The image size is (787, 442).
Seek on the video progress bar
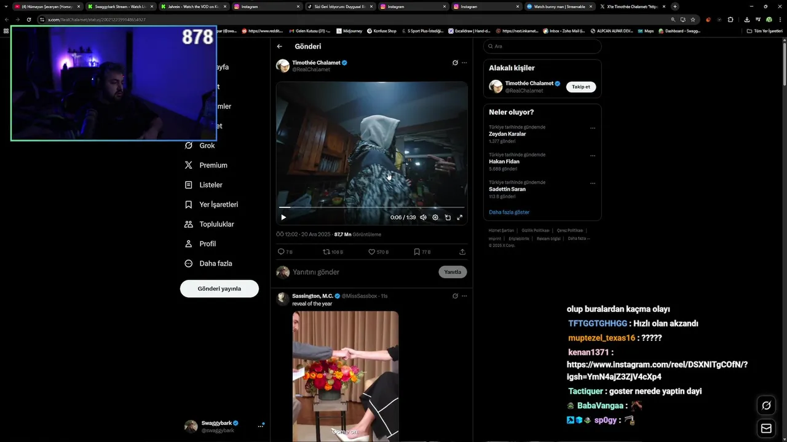[x=371, y=207]
